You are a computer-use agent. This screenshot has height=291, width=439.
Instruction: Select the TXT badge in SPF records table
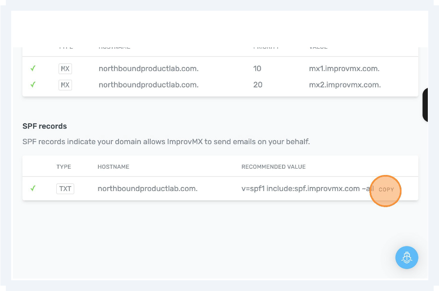65,188
